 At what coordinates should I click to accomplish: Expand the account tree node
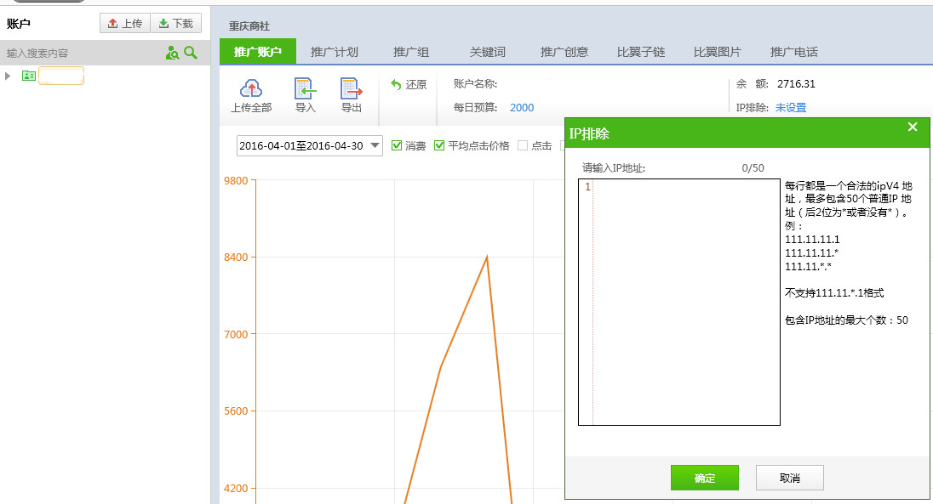pos(7,76)
